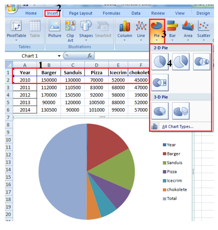Go to the Formulas tab
Screen dimensions: 218x230
111,13
